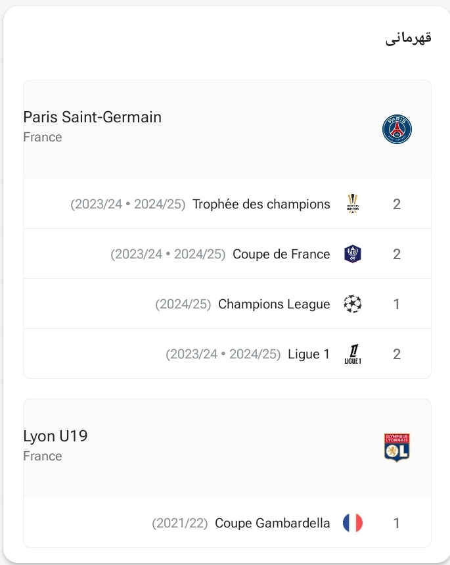450x565 pixels.
Task: Click the Coupe Gambardella 2021/22 season label
Action: click(x=180, y=524)
